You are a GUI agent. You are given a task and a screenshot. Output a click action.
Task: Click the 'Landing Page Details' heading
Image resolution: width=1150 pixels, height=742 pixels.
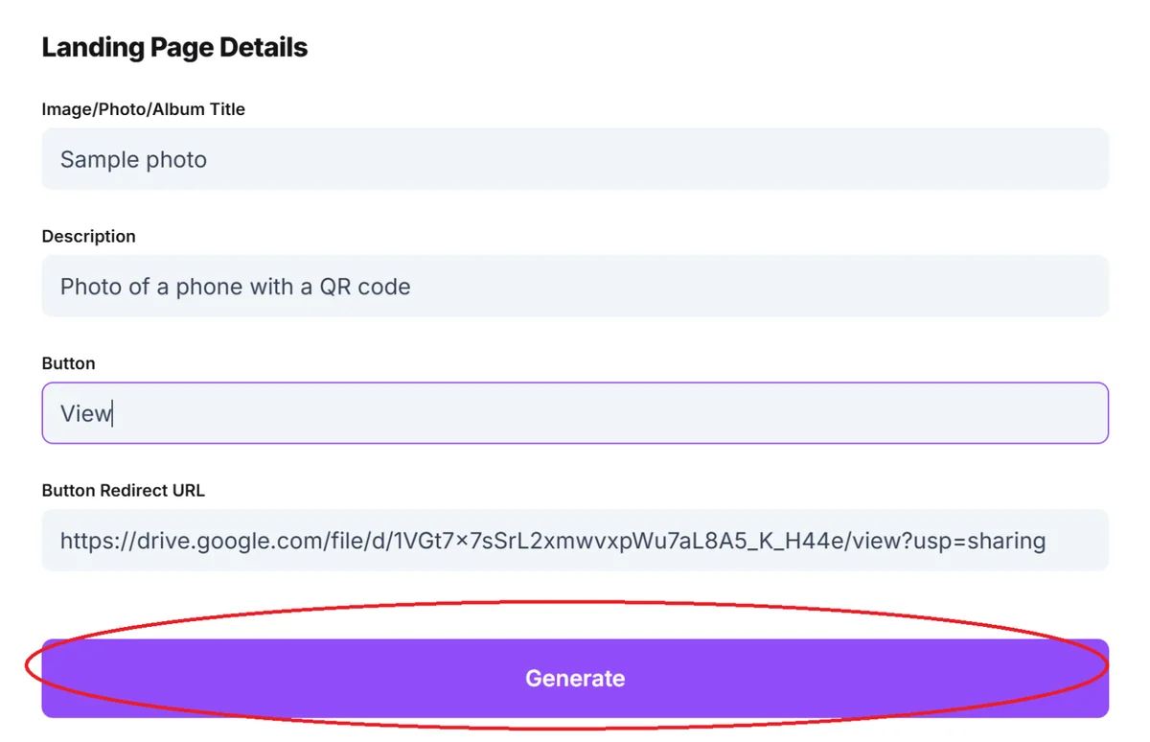[x=174, y=46]
